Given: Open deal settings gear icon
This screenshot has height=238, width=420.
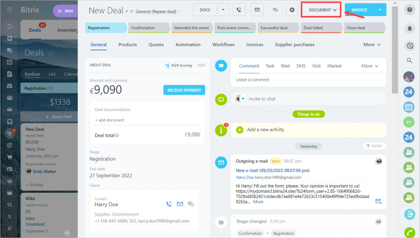Looking at the screenshot, I should pos(292,10).
